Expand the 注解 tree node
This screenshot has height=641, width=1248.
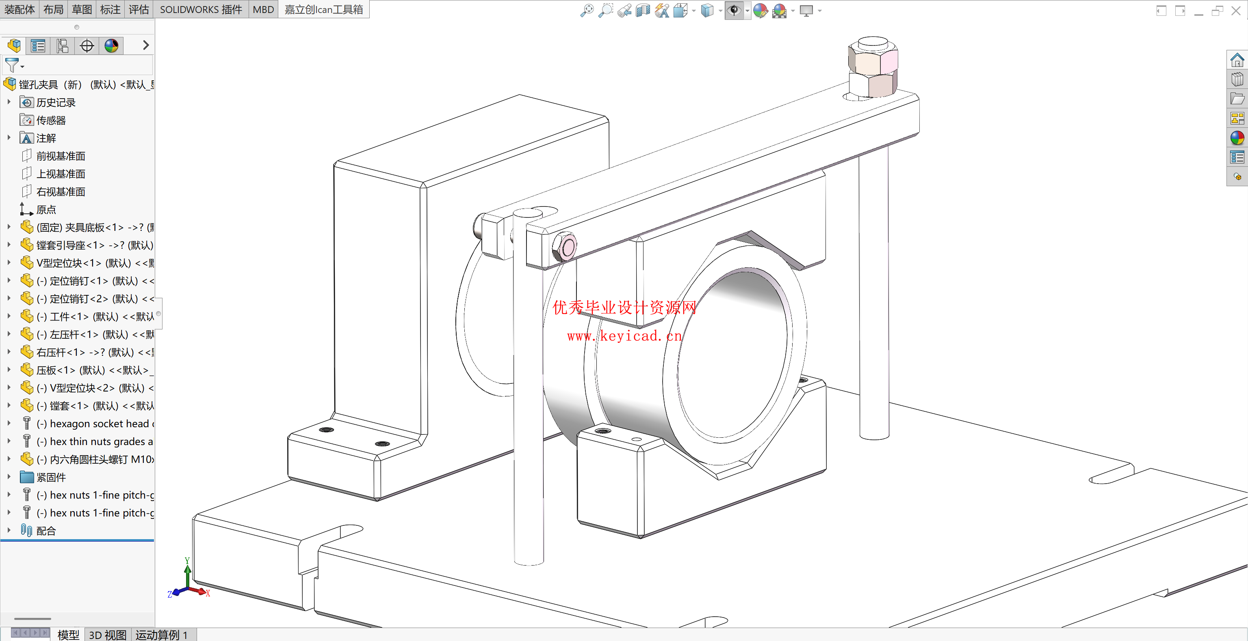9,138
